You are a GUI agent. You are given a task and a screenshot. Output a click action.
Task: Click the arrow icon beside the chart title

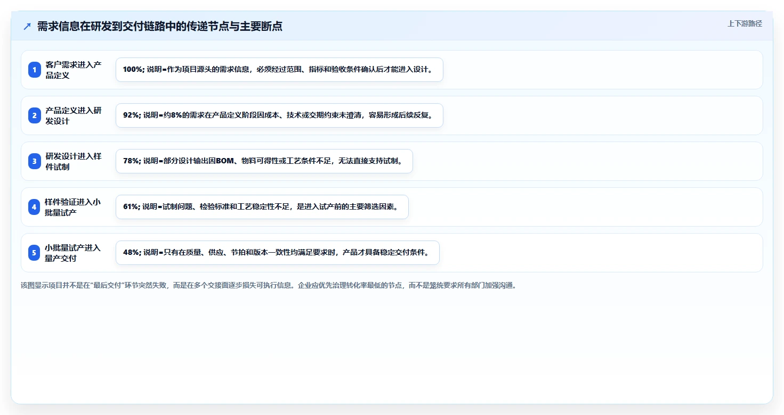pos(27,27)
